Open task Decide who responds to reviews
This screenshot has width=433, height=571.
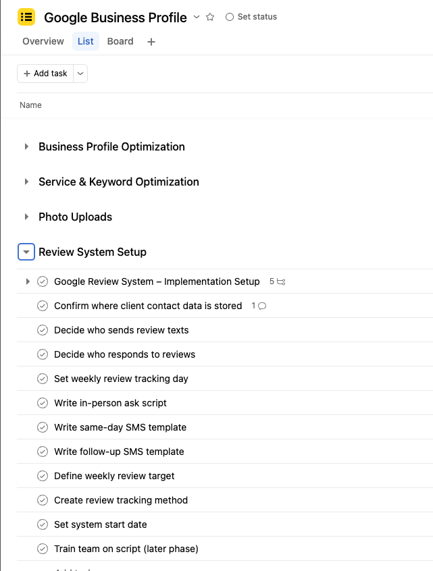click(125, 354)
